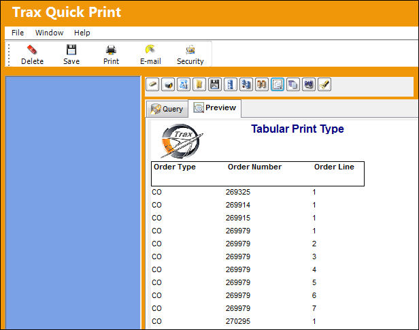Open the Window menu
The width and height of the screenshot is (419, 330).
pyautogui.click(x=50, y=33)
